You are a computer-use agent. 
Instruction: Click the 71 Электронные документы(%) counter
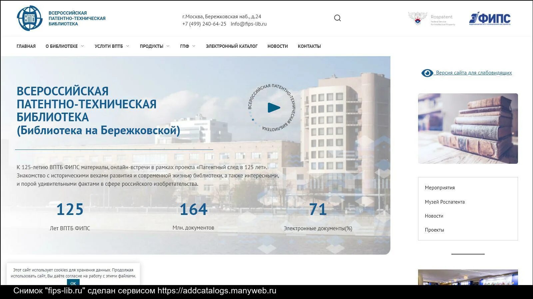click(318, 216)
